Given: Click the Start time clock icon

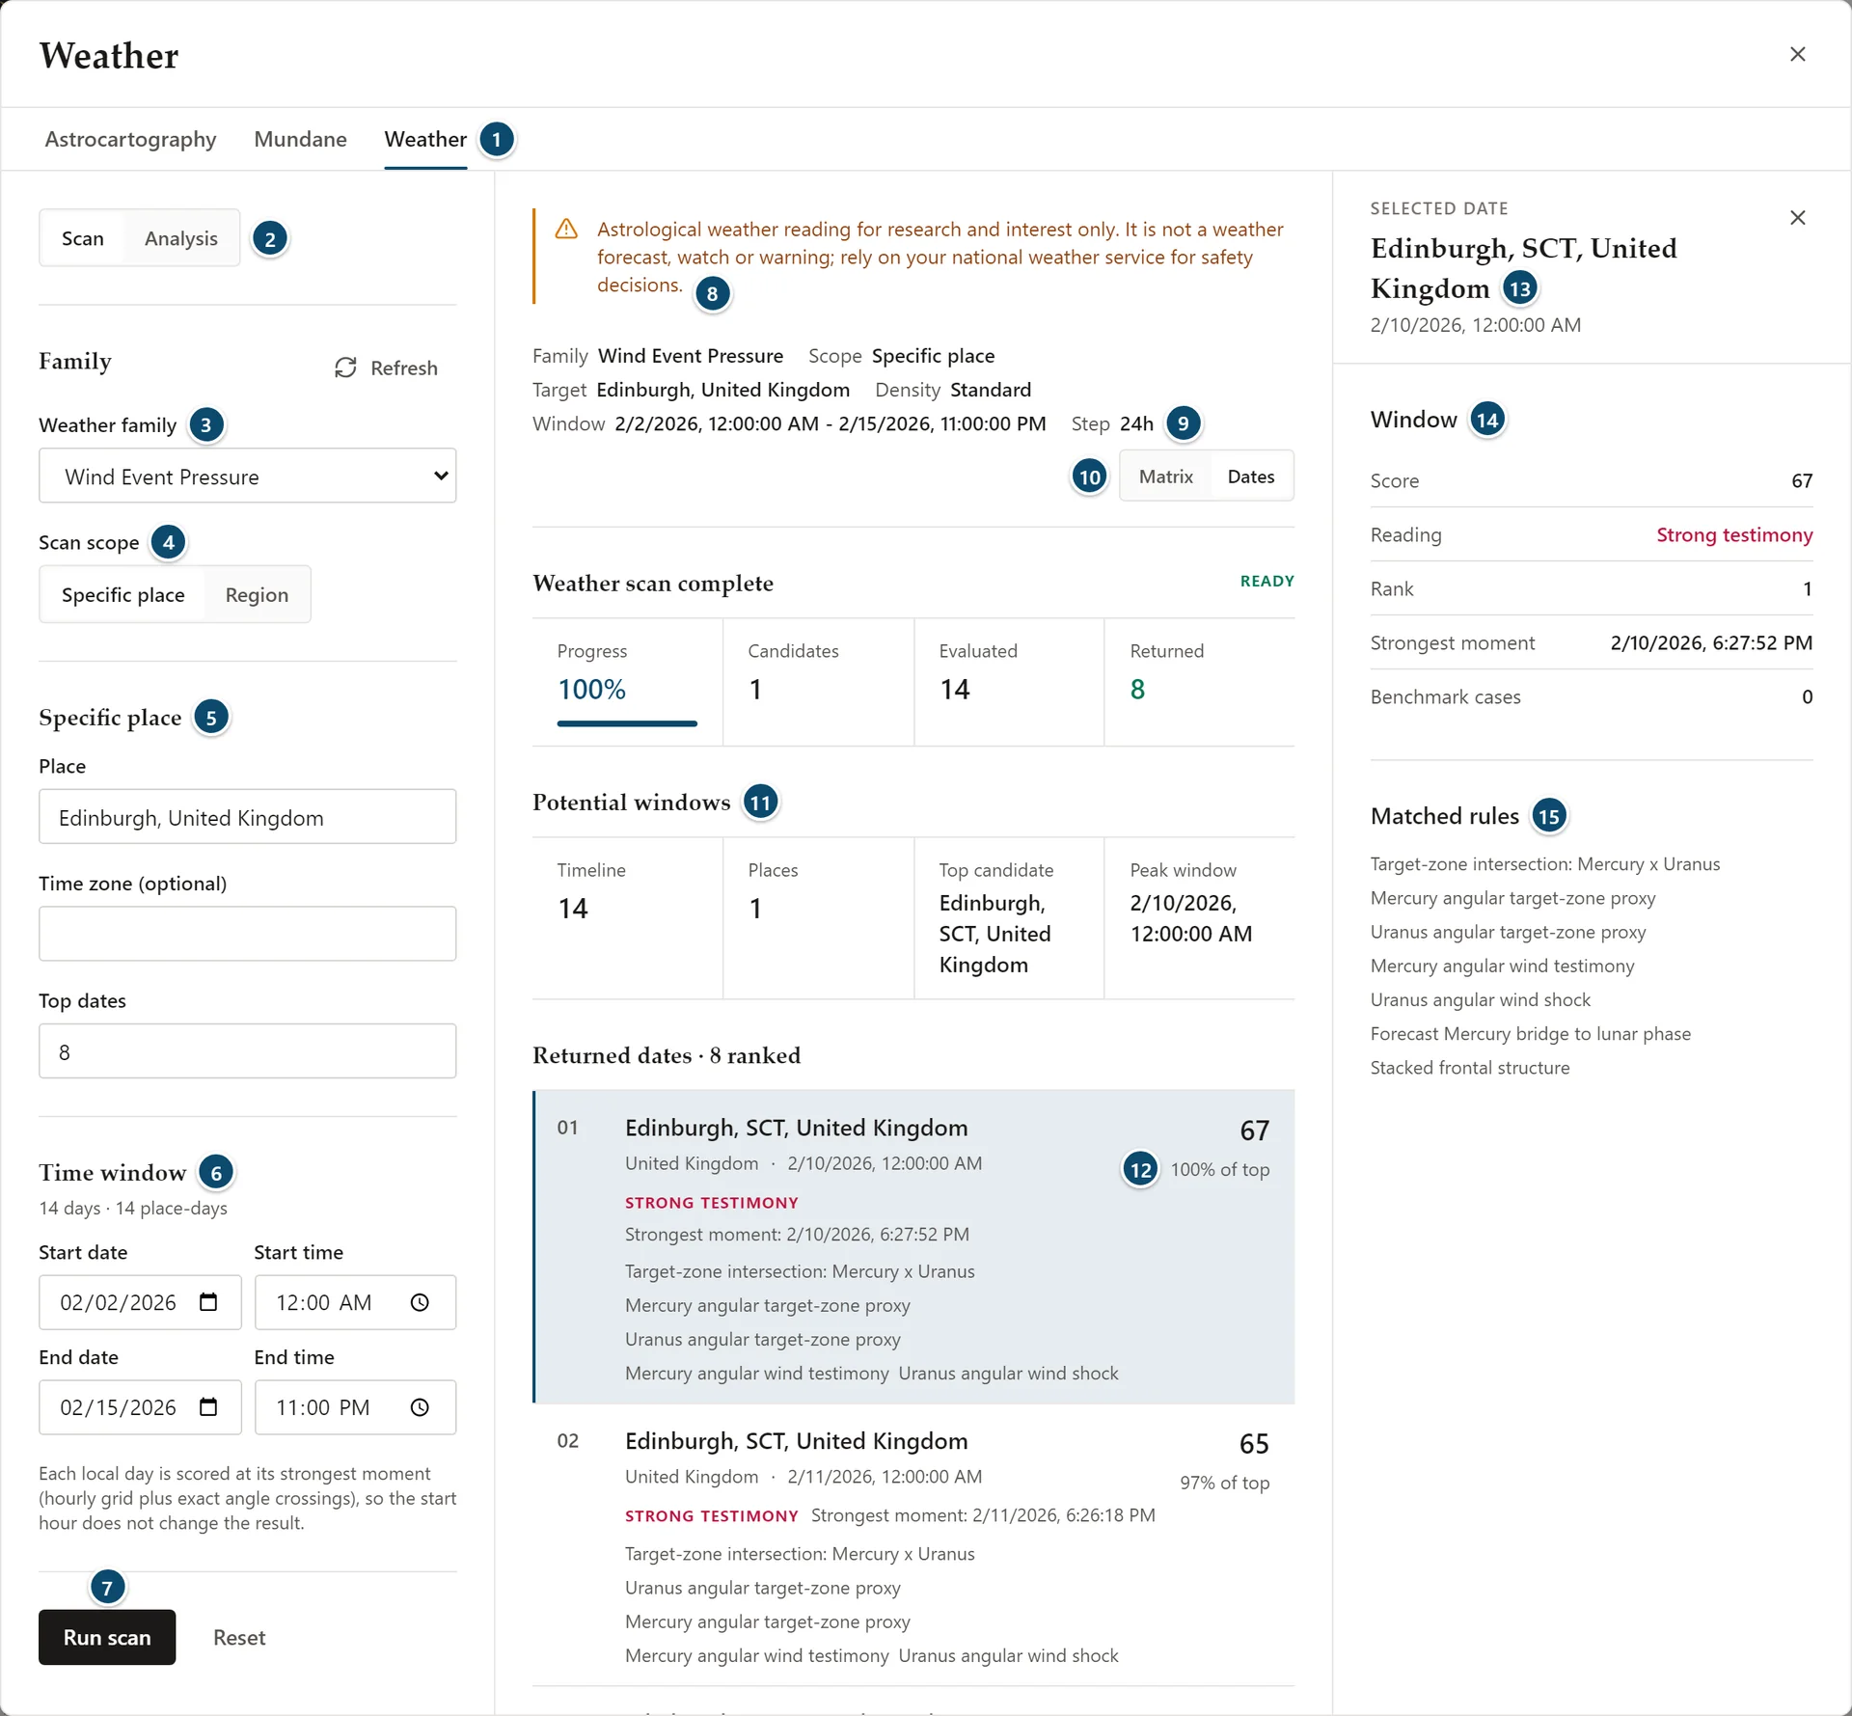Looking at the screenshot, I should pyautogui.click(x=420, y=1302).
